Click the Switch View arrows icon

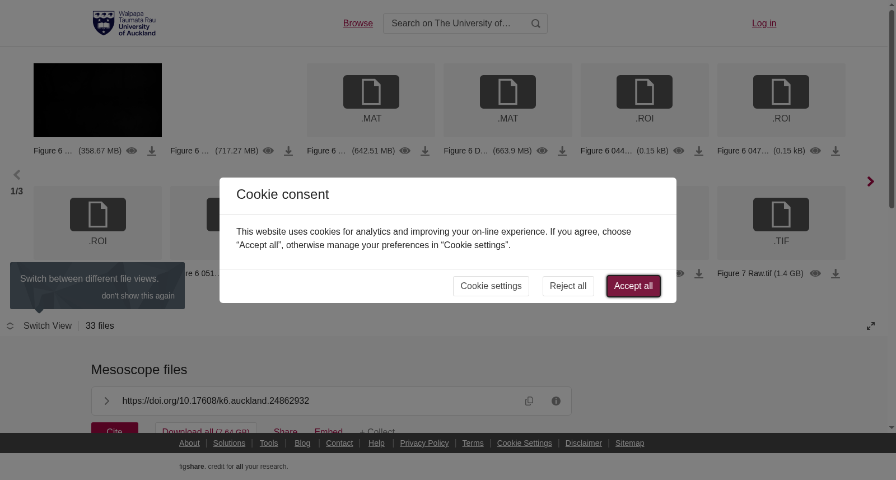[x=10, y=326]
